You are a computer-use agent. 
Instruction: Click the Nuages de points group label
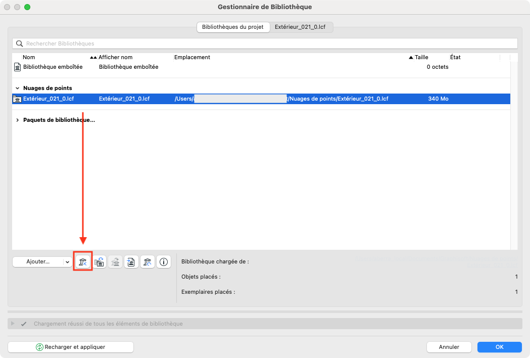click(x=47, y=88)
